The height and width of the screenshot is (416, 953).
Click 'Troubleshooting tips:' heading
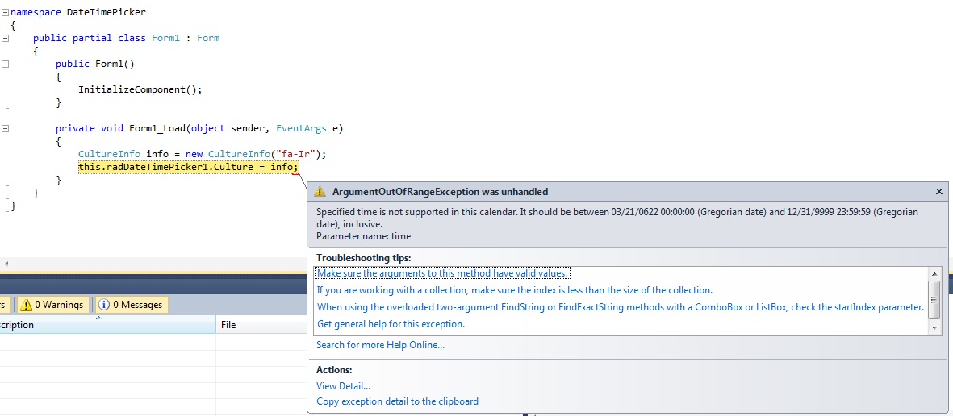tap(363, 258)
